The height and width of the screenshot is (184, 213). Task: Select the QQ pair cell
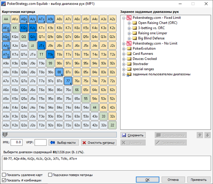(24, 37)
